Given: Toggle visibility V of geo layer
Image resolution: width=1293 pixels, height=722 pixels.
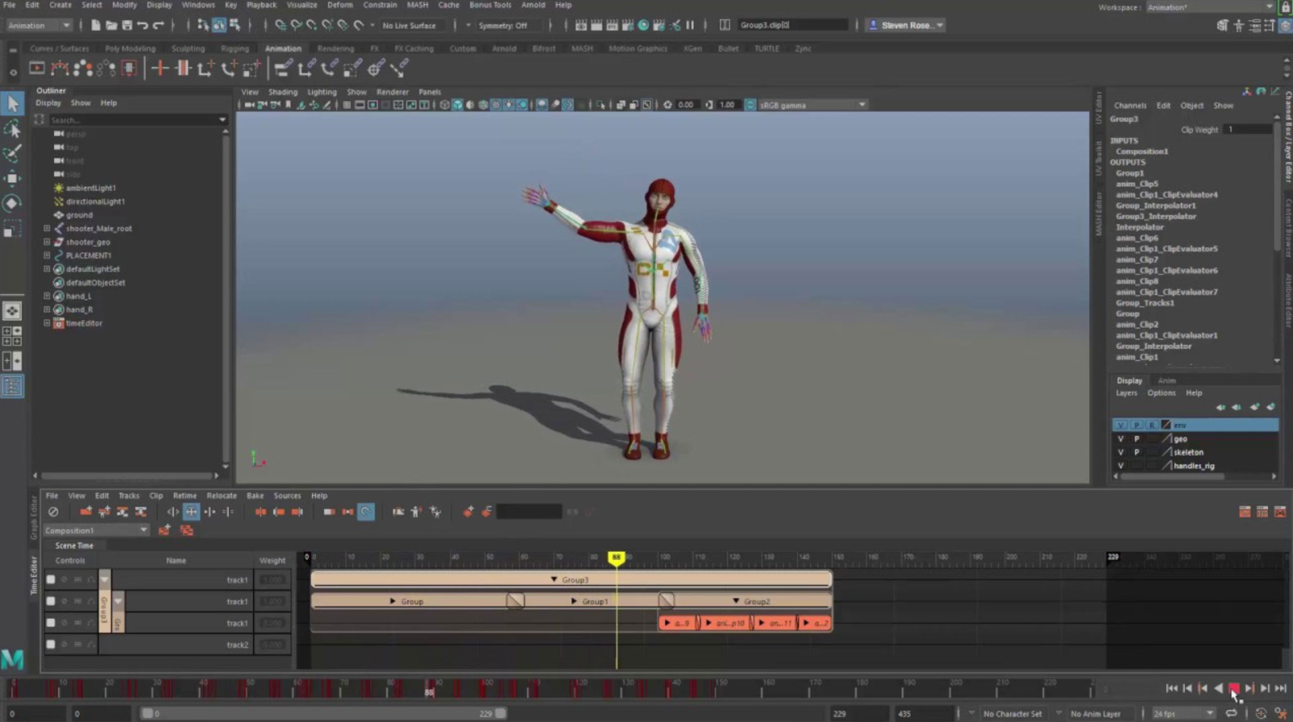Looking at the screenshot, I should [1120, 439].
